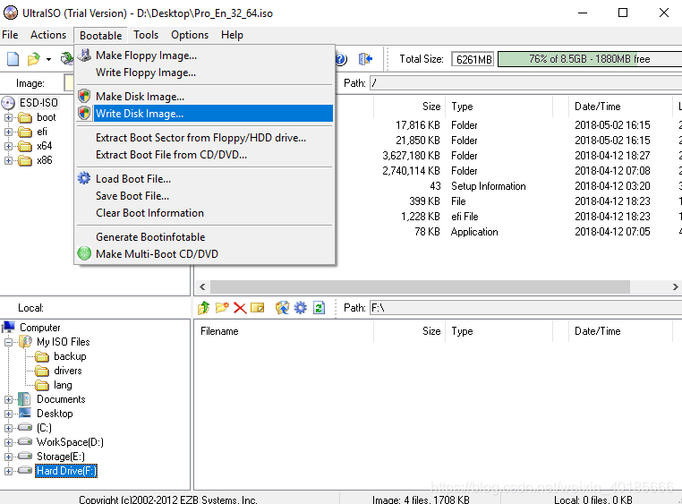This screenshot has height=504, width=682.
Task: Click the Filename column header in Local list
Action: [x=284, y=331]
